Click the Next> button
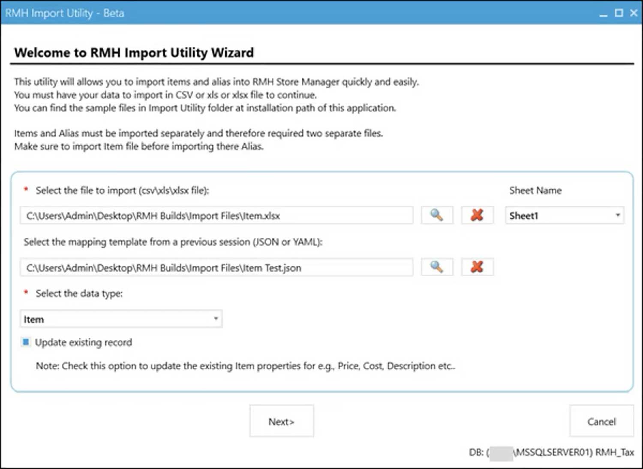The width and height of the screenshot is (643, 469). coord(282,421)
